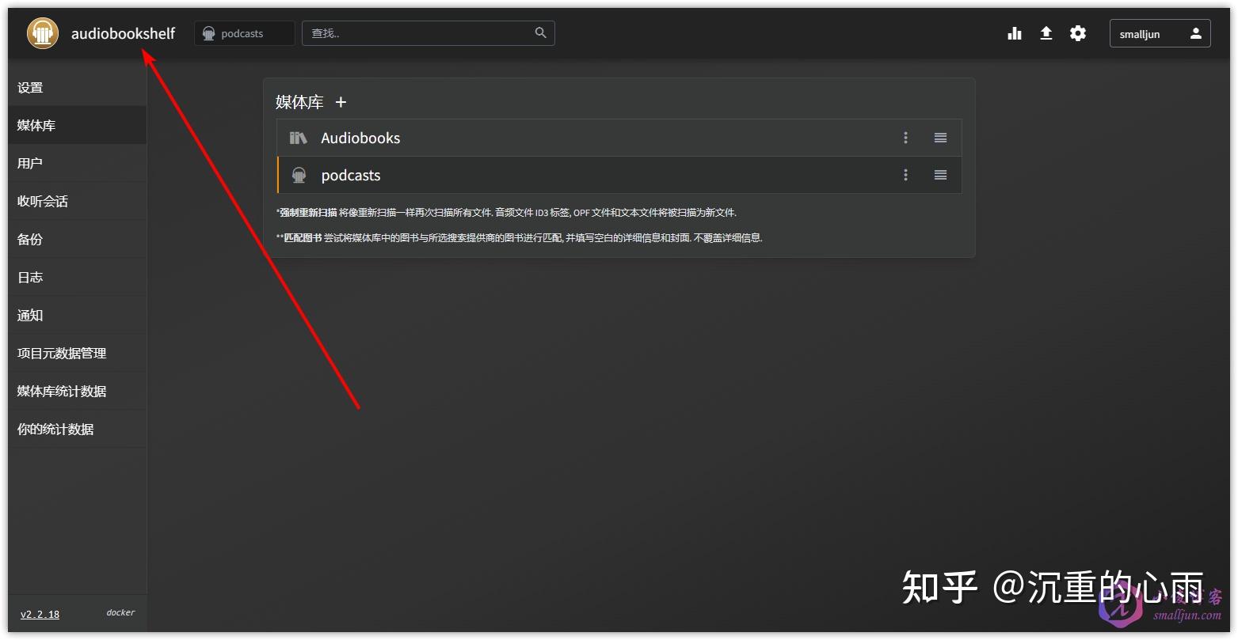Image resolution: width=1238 pixels, height=640 pixels.
Task: Click the audiobookshelf logo
Action: point(42,33)
